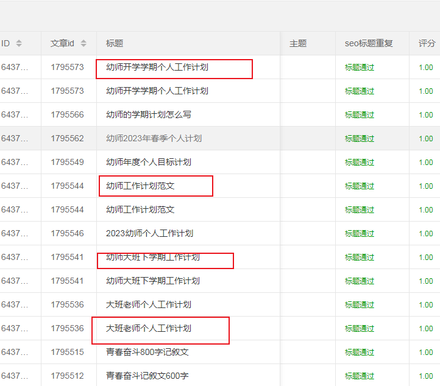The height and width of the screenshot is (386, 440).
Task: Click the 1.00 score for 2023幼师个人工作计划
Action: pyautogui.click(x=426, y=233)
